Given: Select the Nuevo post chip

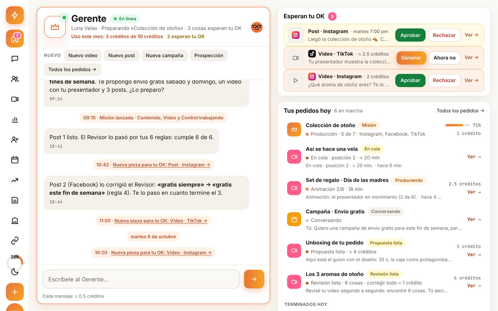Looking at the screenshot, I should pyautogui.click(x=121, y=55).
